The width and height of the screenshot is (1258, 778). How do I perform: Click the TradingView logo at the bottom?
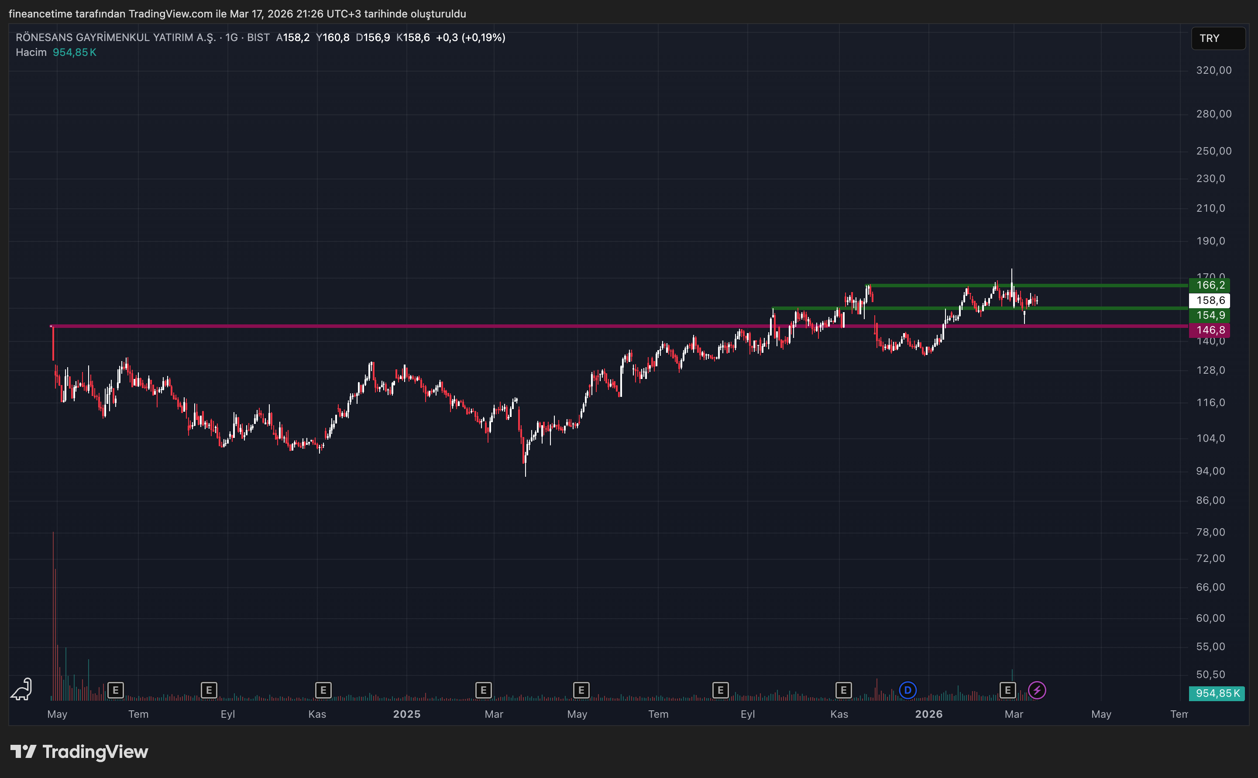[80, 752]
